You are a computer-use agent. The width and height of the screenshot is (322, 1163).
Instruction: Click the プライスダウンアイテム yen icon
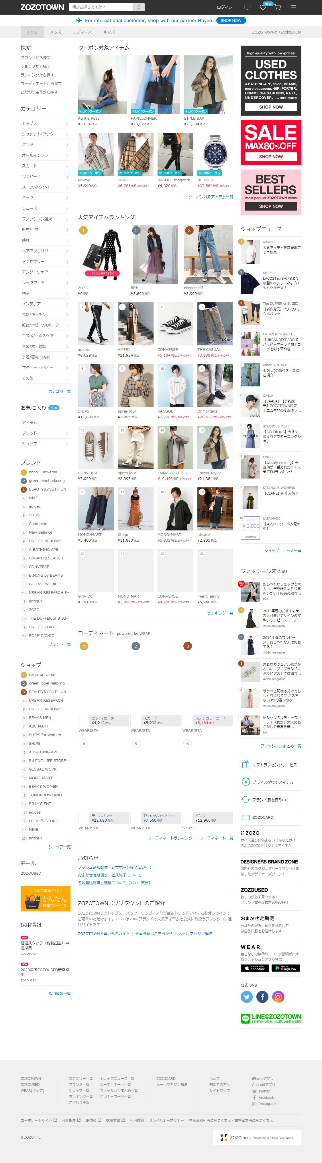click(246, 782)
